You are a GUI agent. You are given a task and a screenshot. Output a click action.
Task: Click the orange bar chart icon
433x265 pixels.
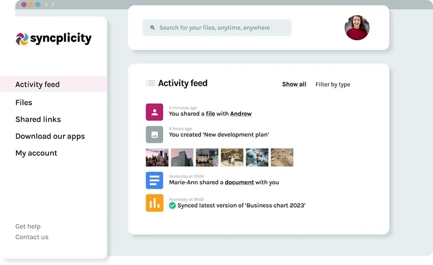[x=154, y=202]
